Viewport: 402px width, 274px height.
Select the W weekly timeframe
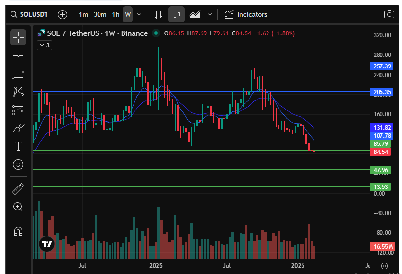click(128, 15)
